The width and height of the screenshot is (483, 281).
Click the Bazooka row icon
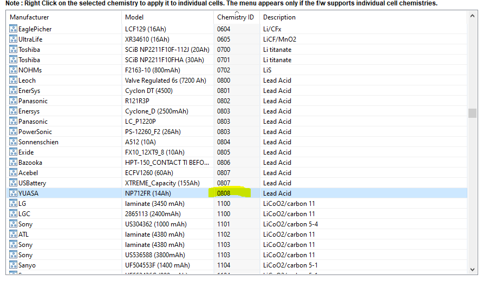[x=13, y=163]
